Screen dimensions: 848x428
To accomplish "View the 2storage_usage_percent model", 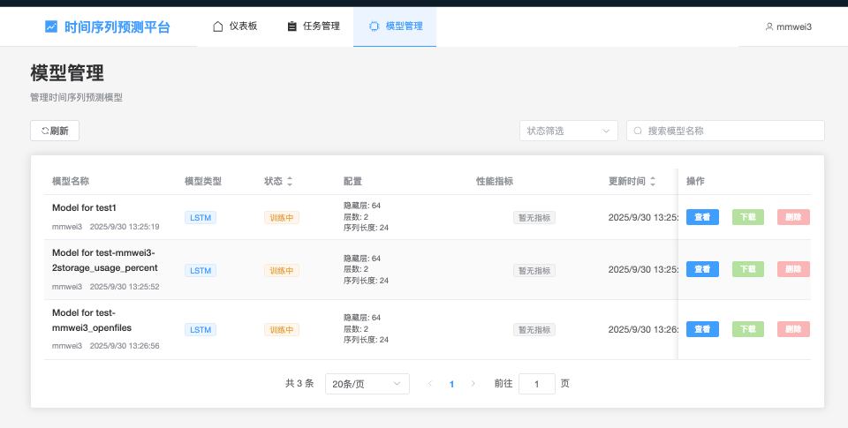I will point(702,269).
